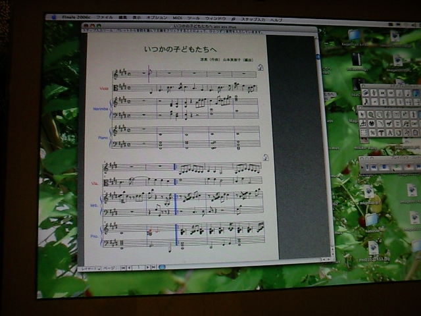Select the Hand Grabber tool in main palette
421x316 pixels.
coord(380,115)
